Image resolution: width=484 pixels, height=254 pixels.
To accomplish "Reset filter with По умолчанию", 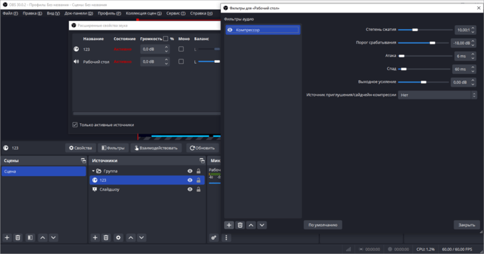I will (323, 225).
